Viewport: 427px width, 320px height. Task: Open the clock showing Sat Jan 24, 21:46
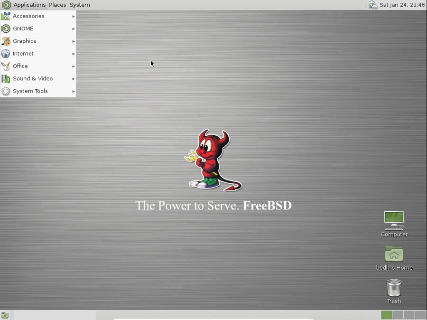[x=402, y=5]
